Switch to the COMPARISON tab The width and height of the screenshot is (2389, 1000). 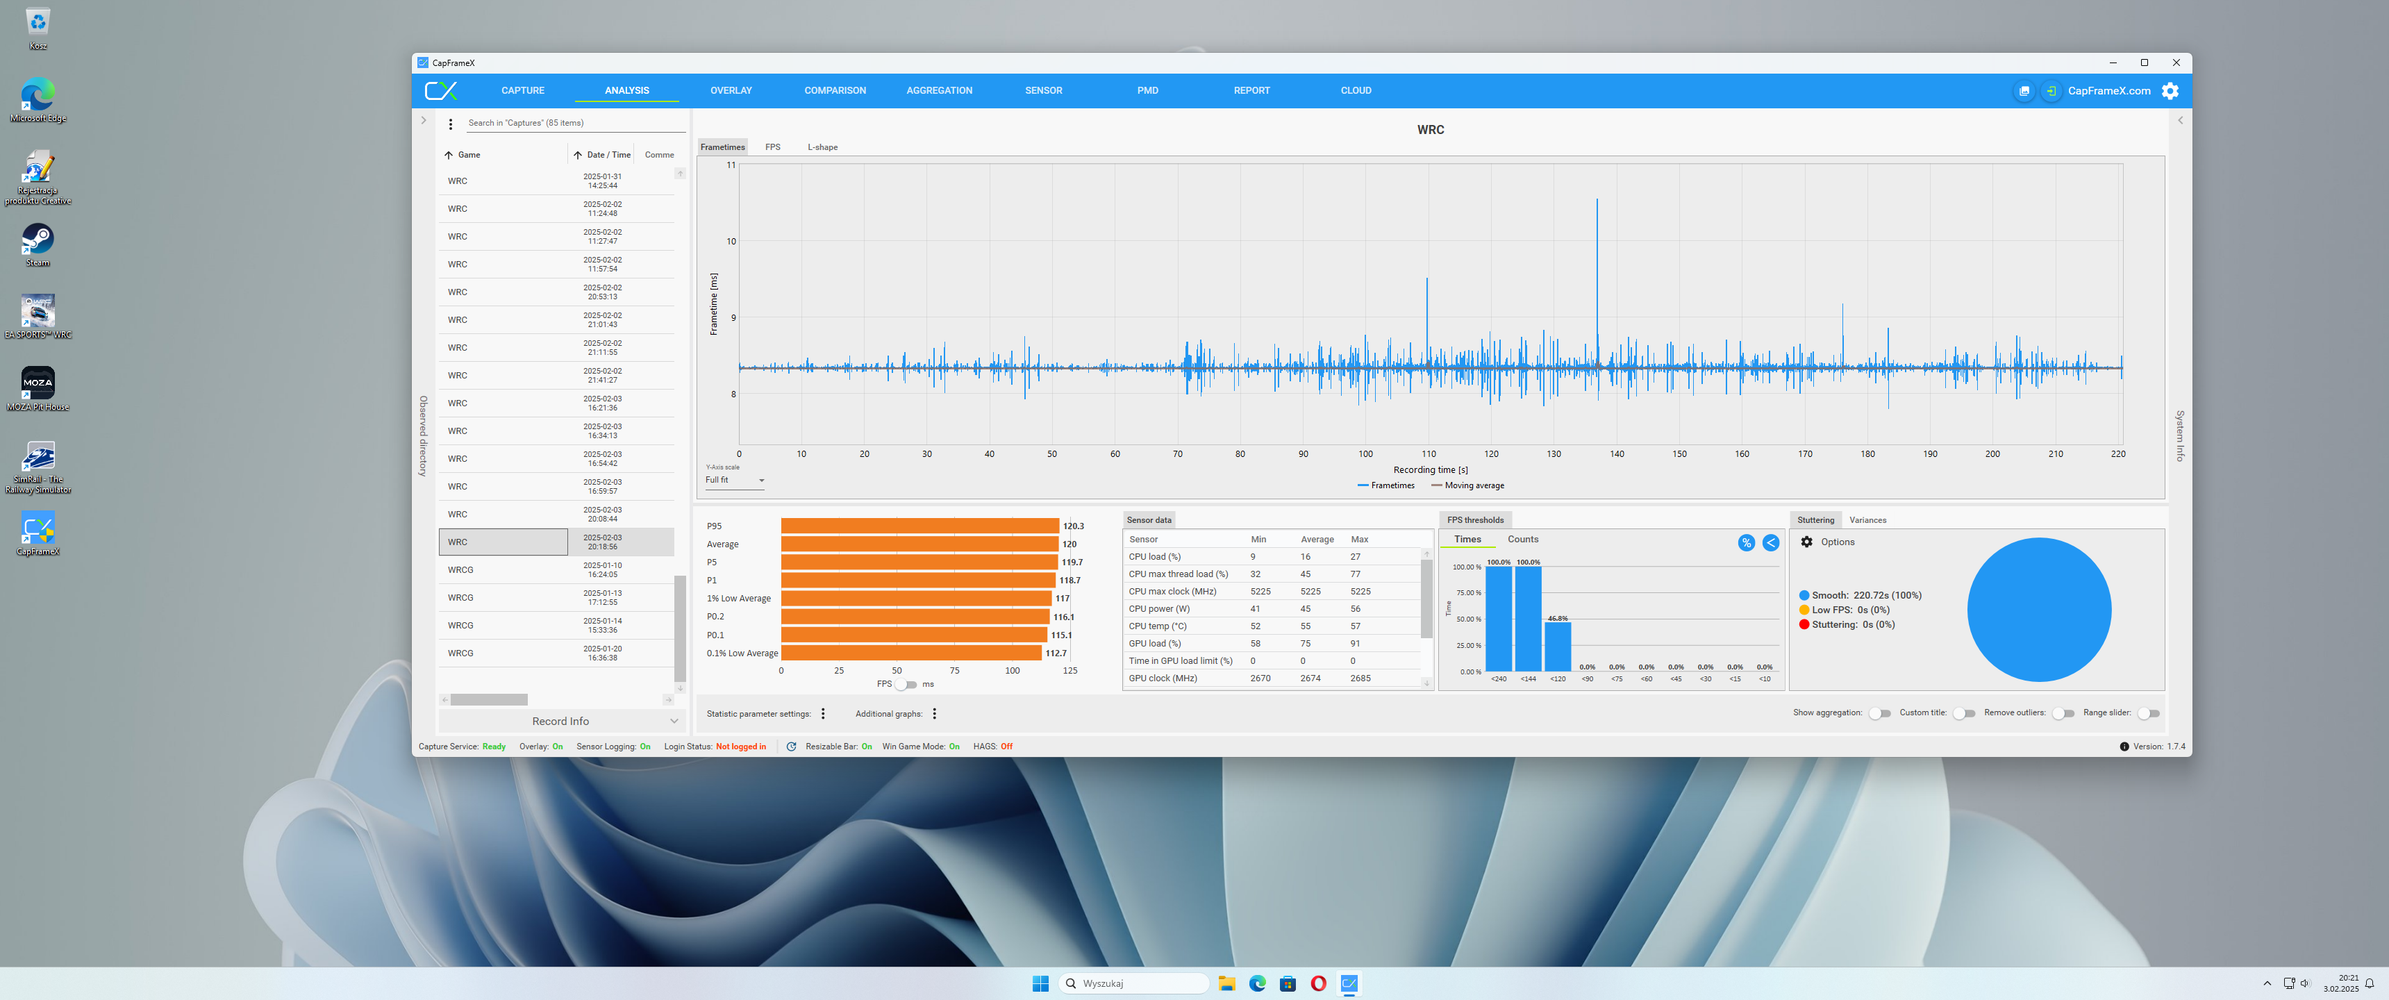[835, 91]
